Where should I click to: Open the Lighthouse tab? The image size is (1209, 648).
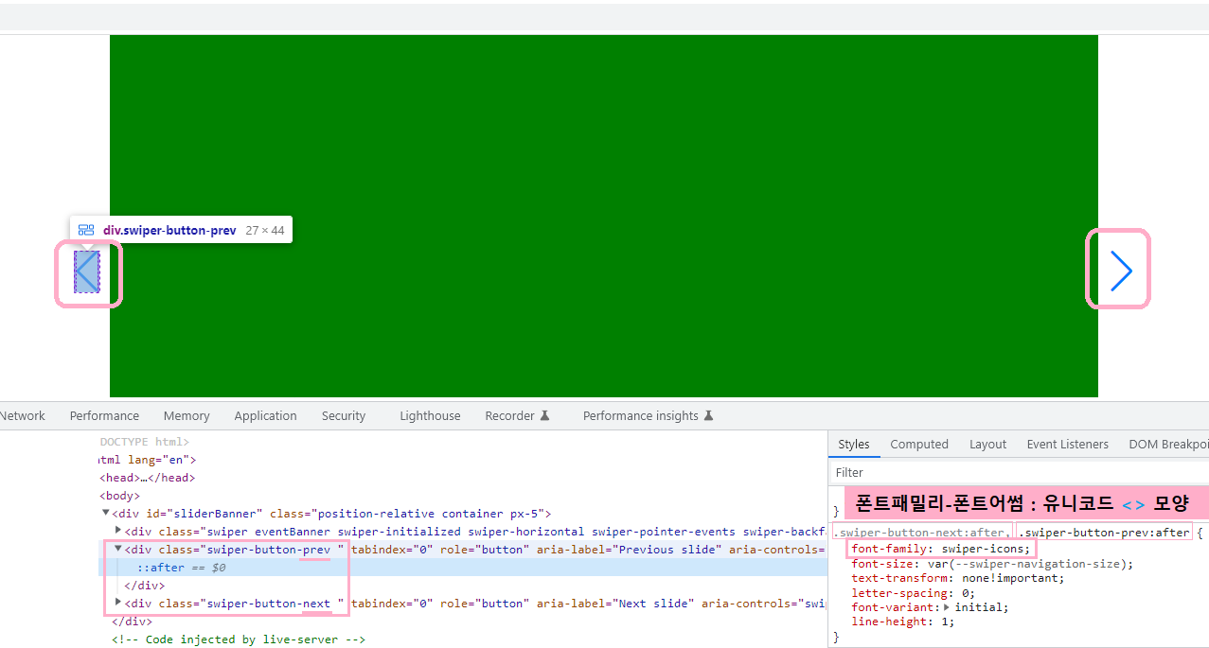(430, 415)
